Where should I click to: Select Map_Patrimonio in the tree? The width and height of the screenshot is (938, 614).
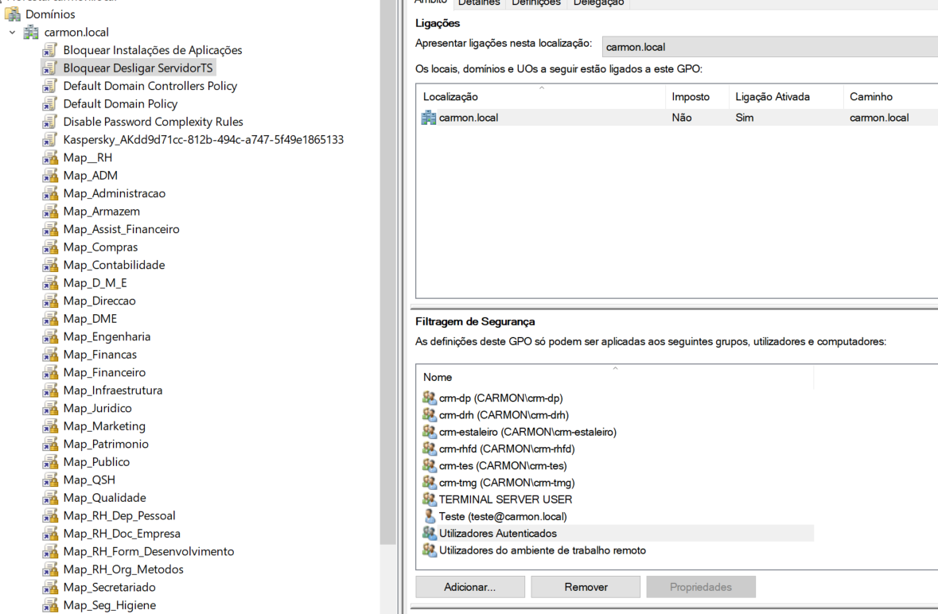pos(106,445)
